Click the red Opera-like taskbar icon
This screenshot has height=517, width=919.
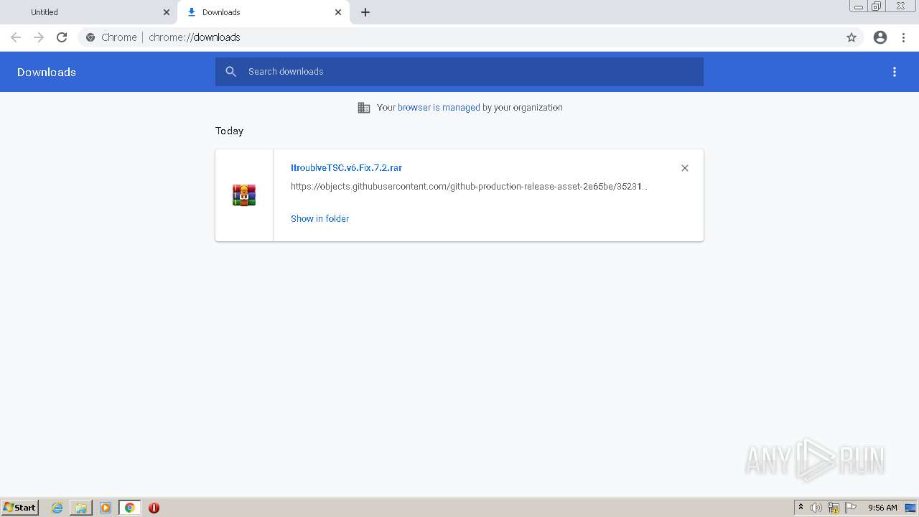click(x=154, y=508)
